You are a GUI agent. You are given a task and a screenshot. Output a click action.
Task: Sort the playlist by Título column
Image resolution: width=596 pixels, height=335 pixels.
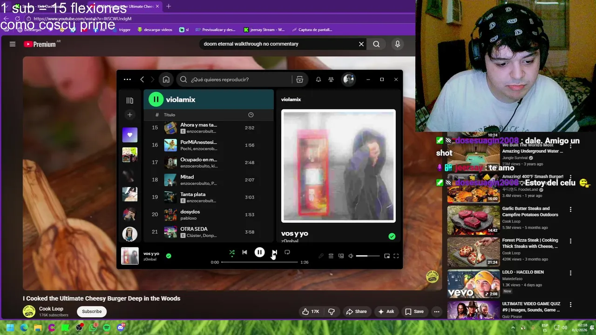[169, 115]
